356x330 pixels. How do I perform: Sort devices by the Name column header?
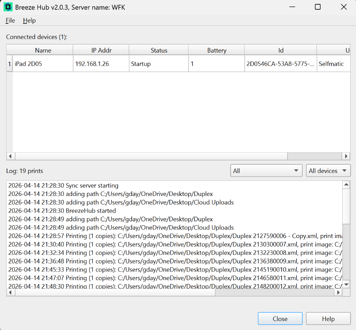coord(43,50)
